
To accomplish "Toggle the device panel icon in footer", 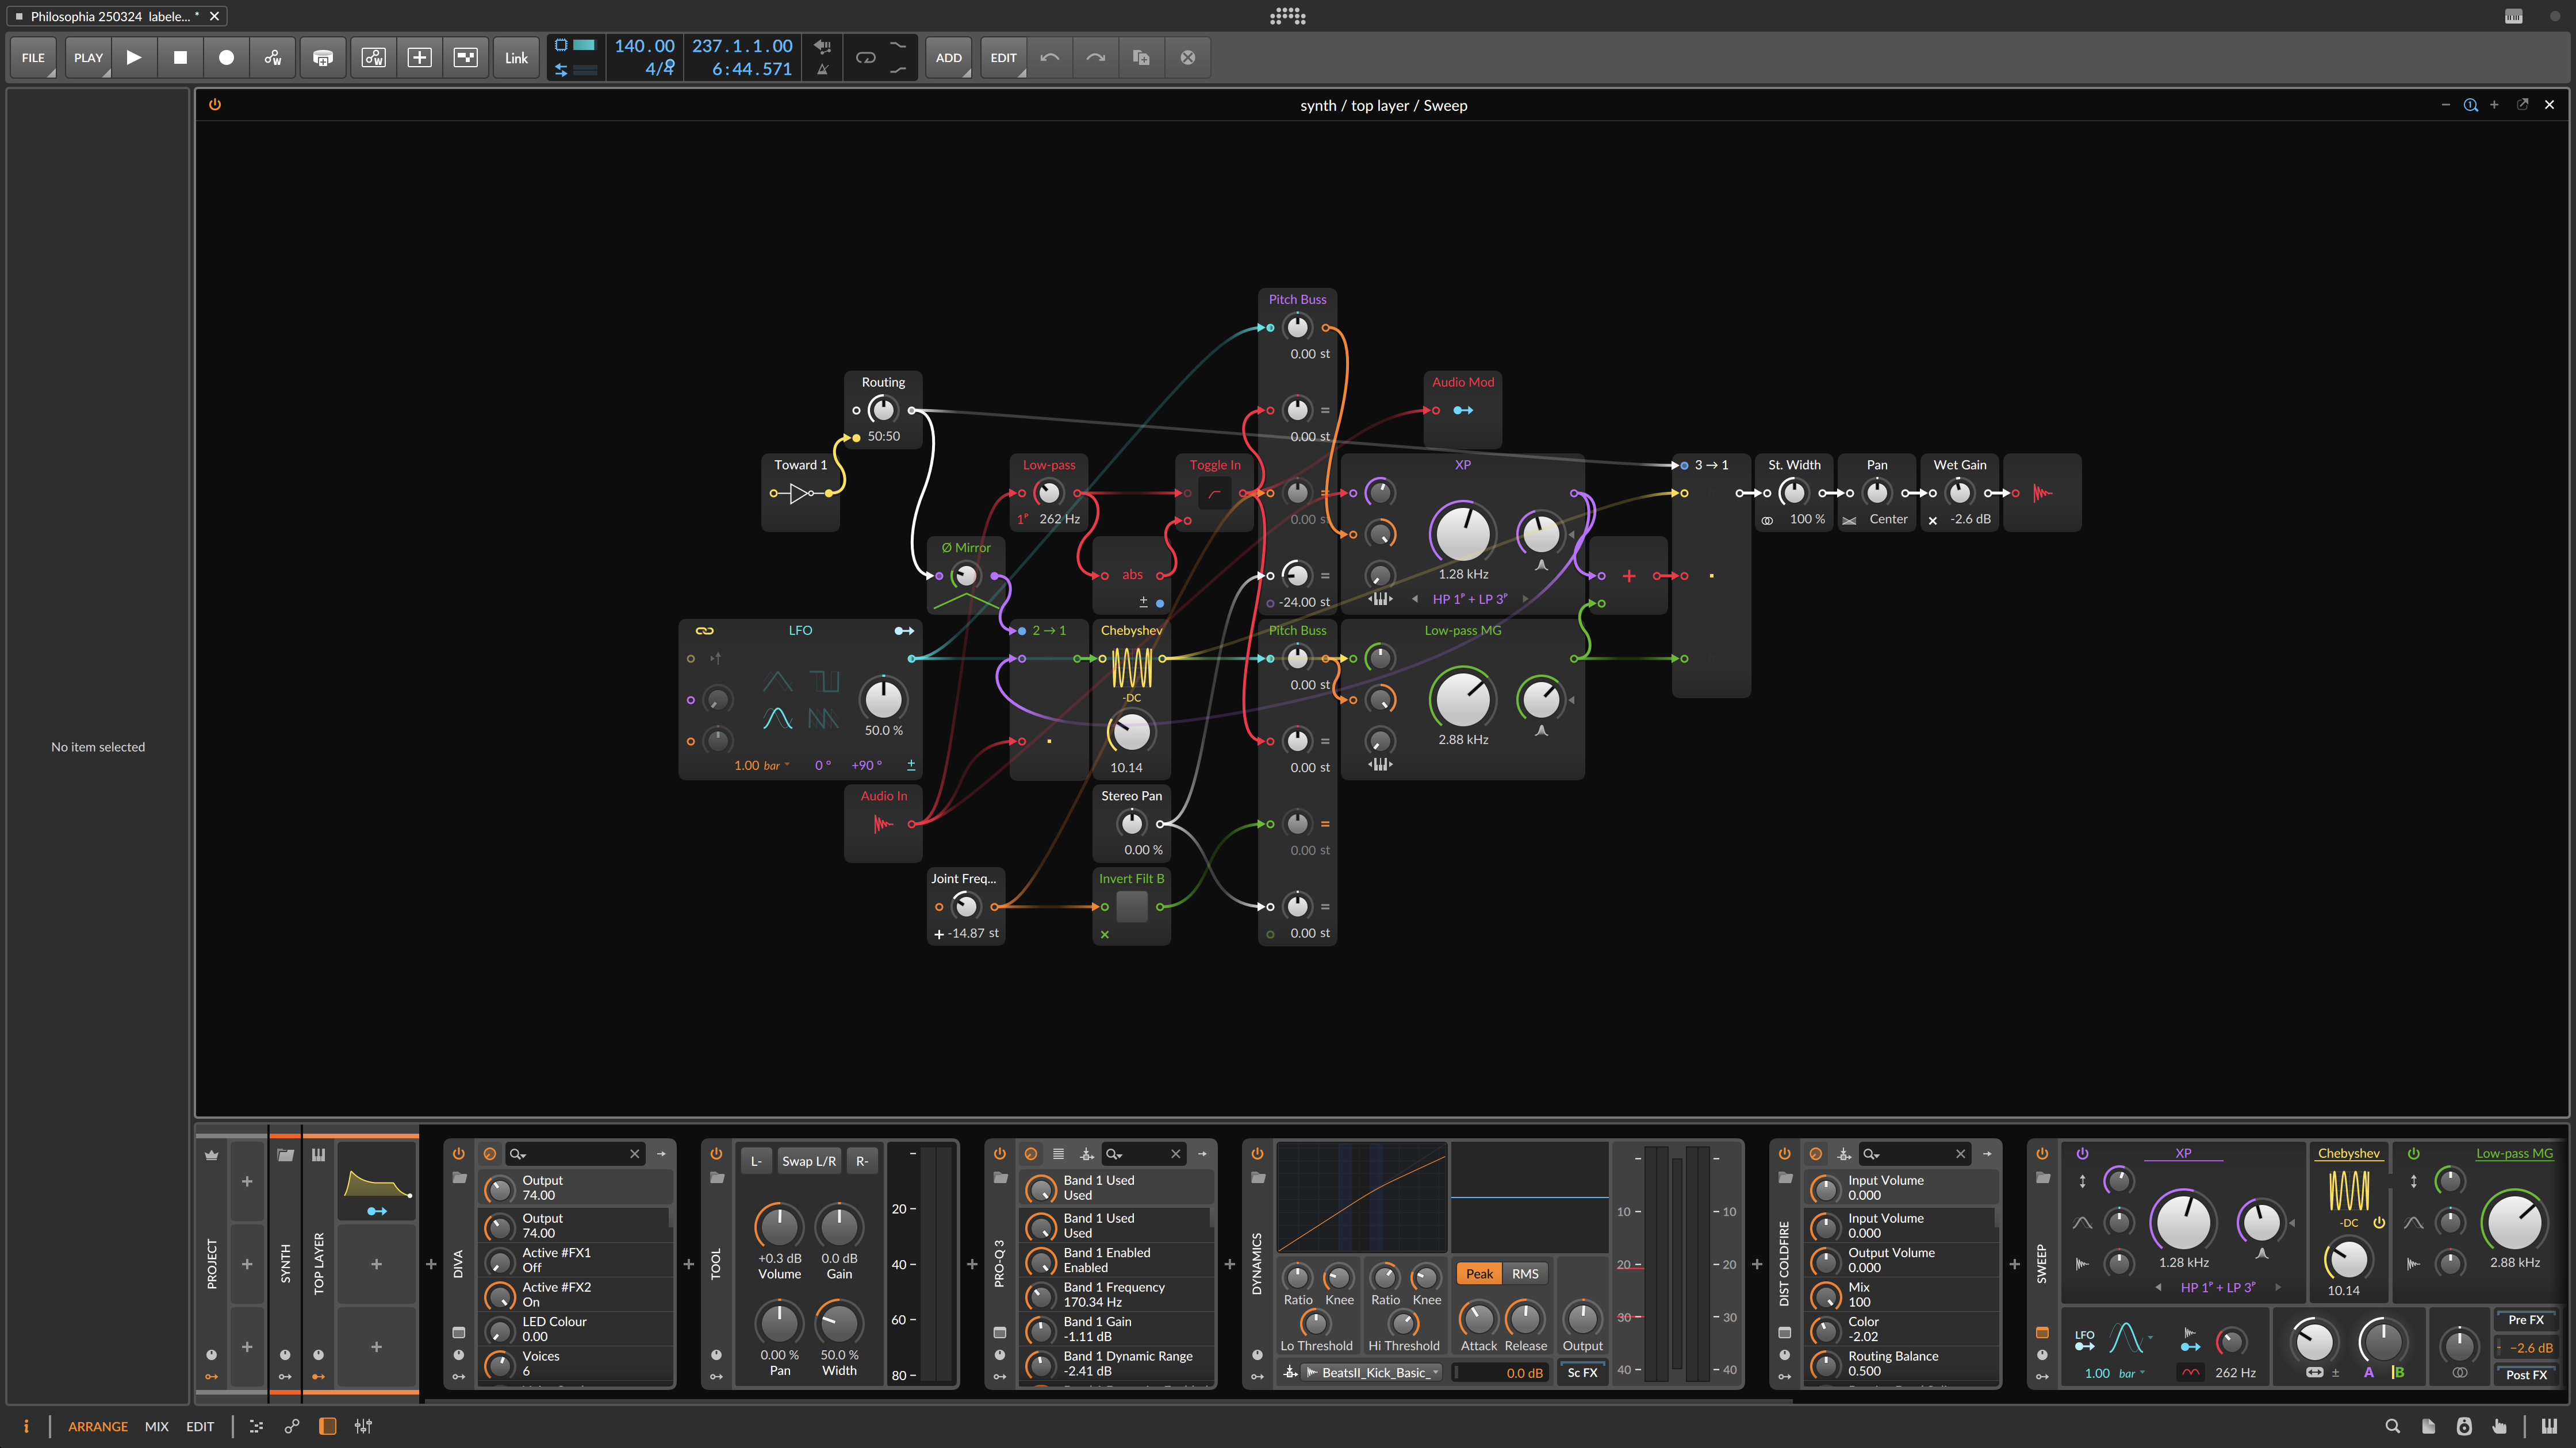I will pyautogui.click(x=327, y=1427).
